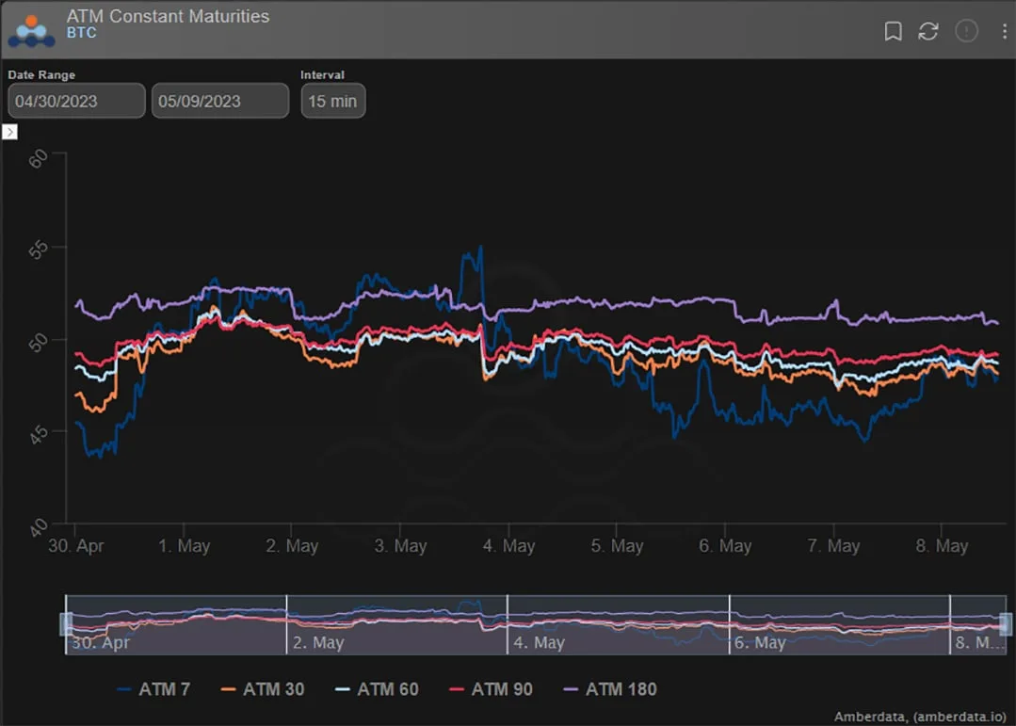Open the Amberdata, (amberdata.io) credit link

click(920, 717)
